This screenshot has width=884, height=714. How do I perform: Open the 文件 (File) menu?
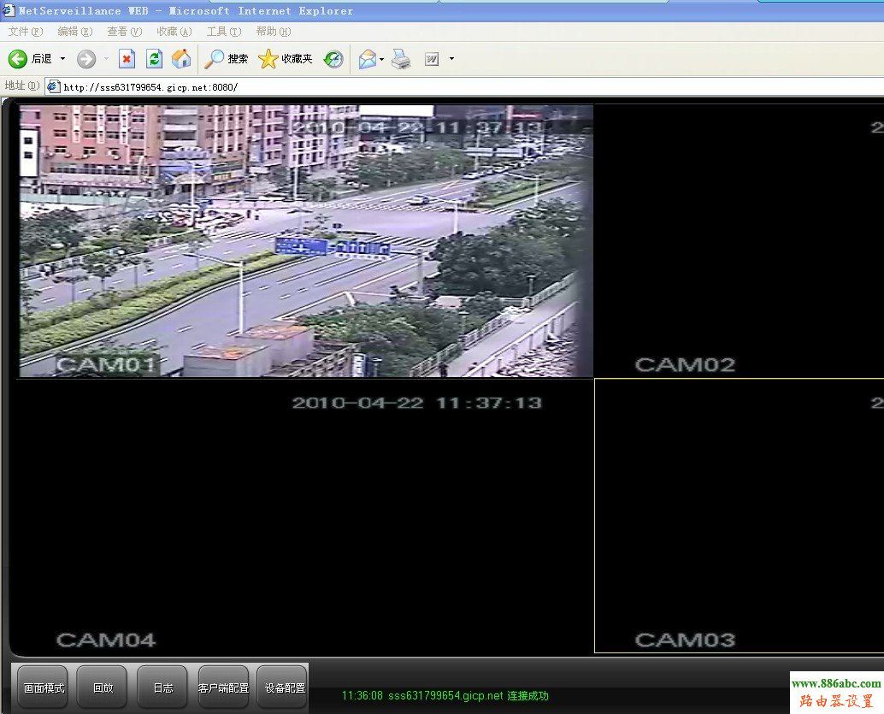pos(25,32)
